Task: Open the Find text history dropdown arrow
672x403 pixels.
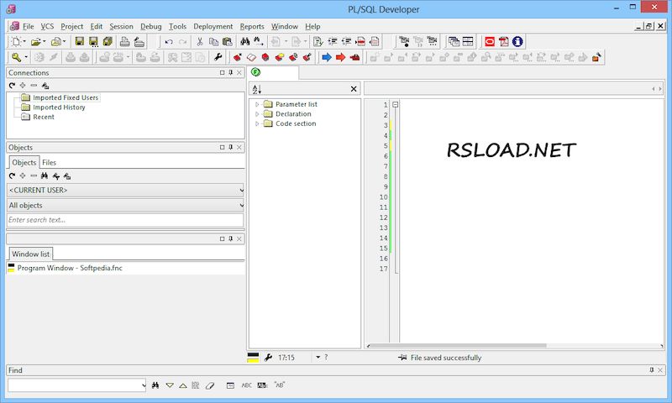Action: [x=144, y=385]
